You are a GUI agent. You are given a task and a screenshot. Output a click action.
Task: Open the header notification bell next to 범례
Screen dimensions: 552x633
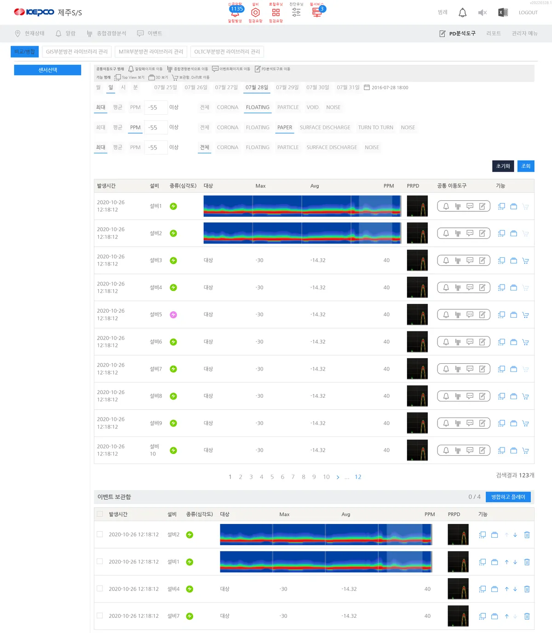tap(462, 12)
